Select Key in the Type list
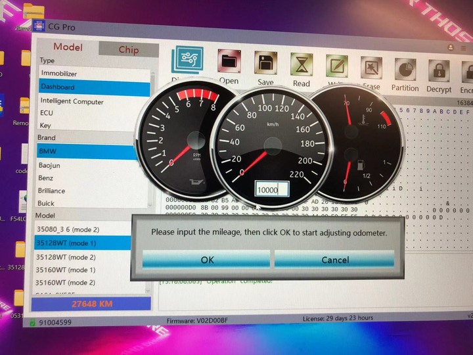473x355 pixels. pyautogui.click(x=87, y=126)
